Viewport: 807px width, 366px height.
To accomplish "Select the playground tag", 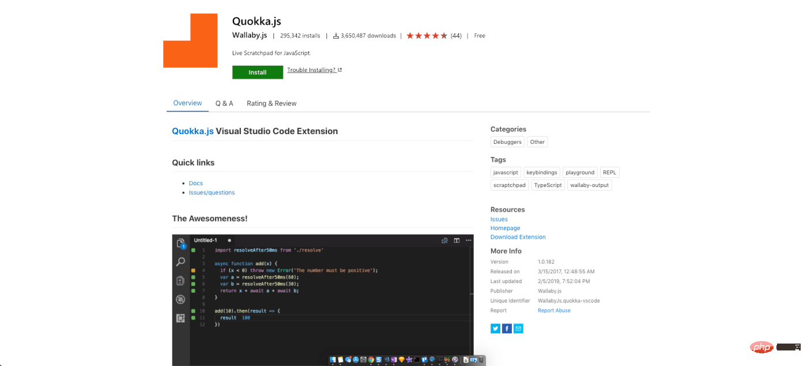I will click(580, 173).
